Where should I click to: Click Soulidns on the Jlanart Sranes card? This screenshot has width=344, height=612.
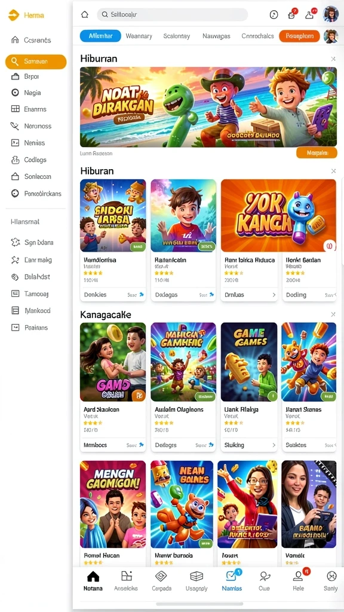click(296, 445)
